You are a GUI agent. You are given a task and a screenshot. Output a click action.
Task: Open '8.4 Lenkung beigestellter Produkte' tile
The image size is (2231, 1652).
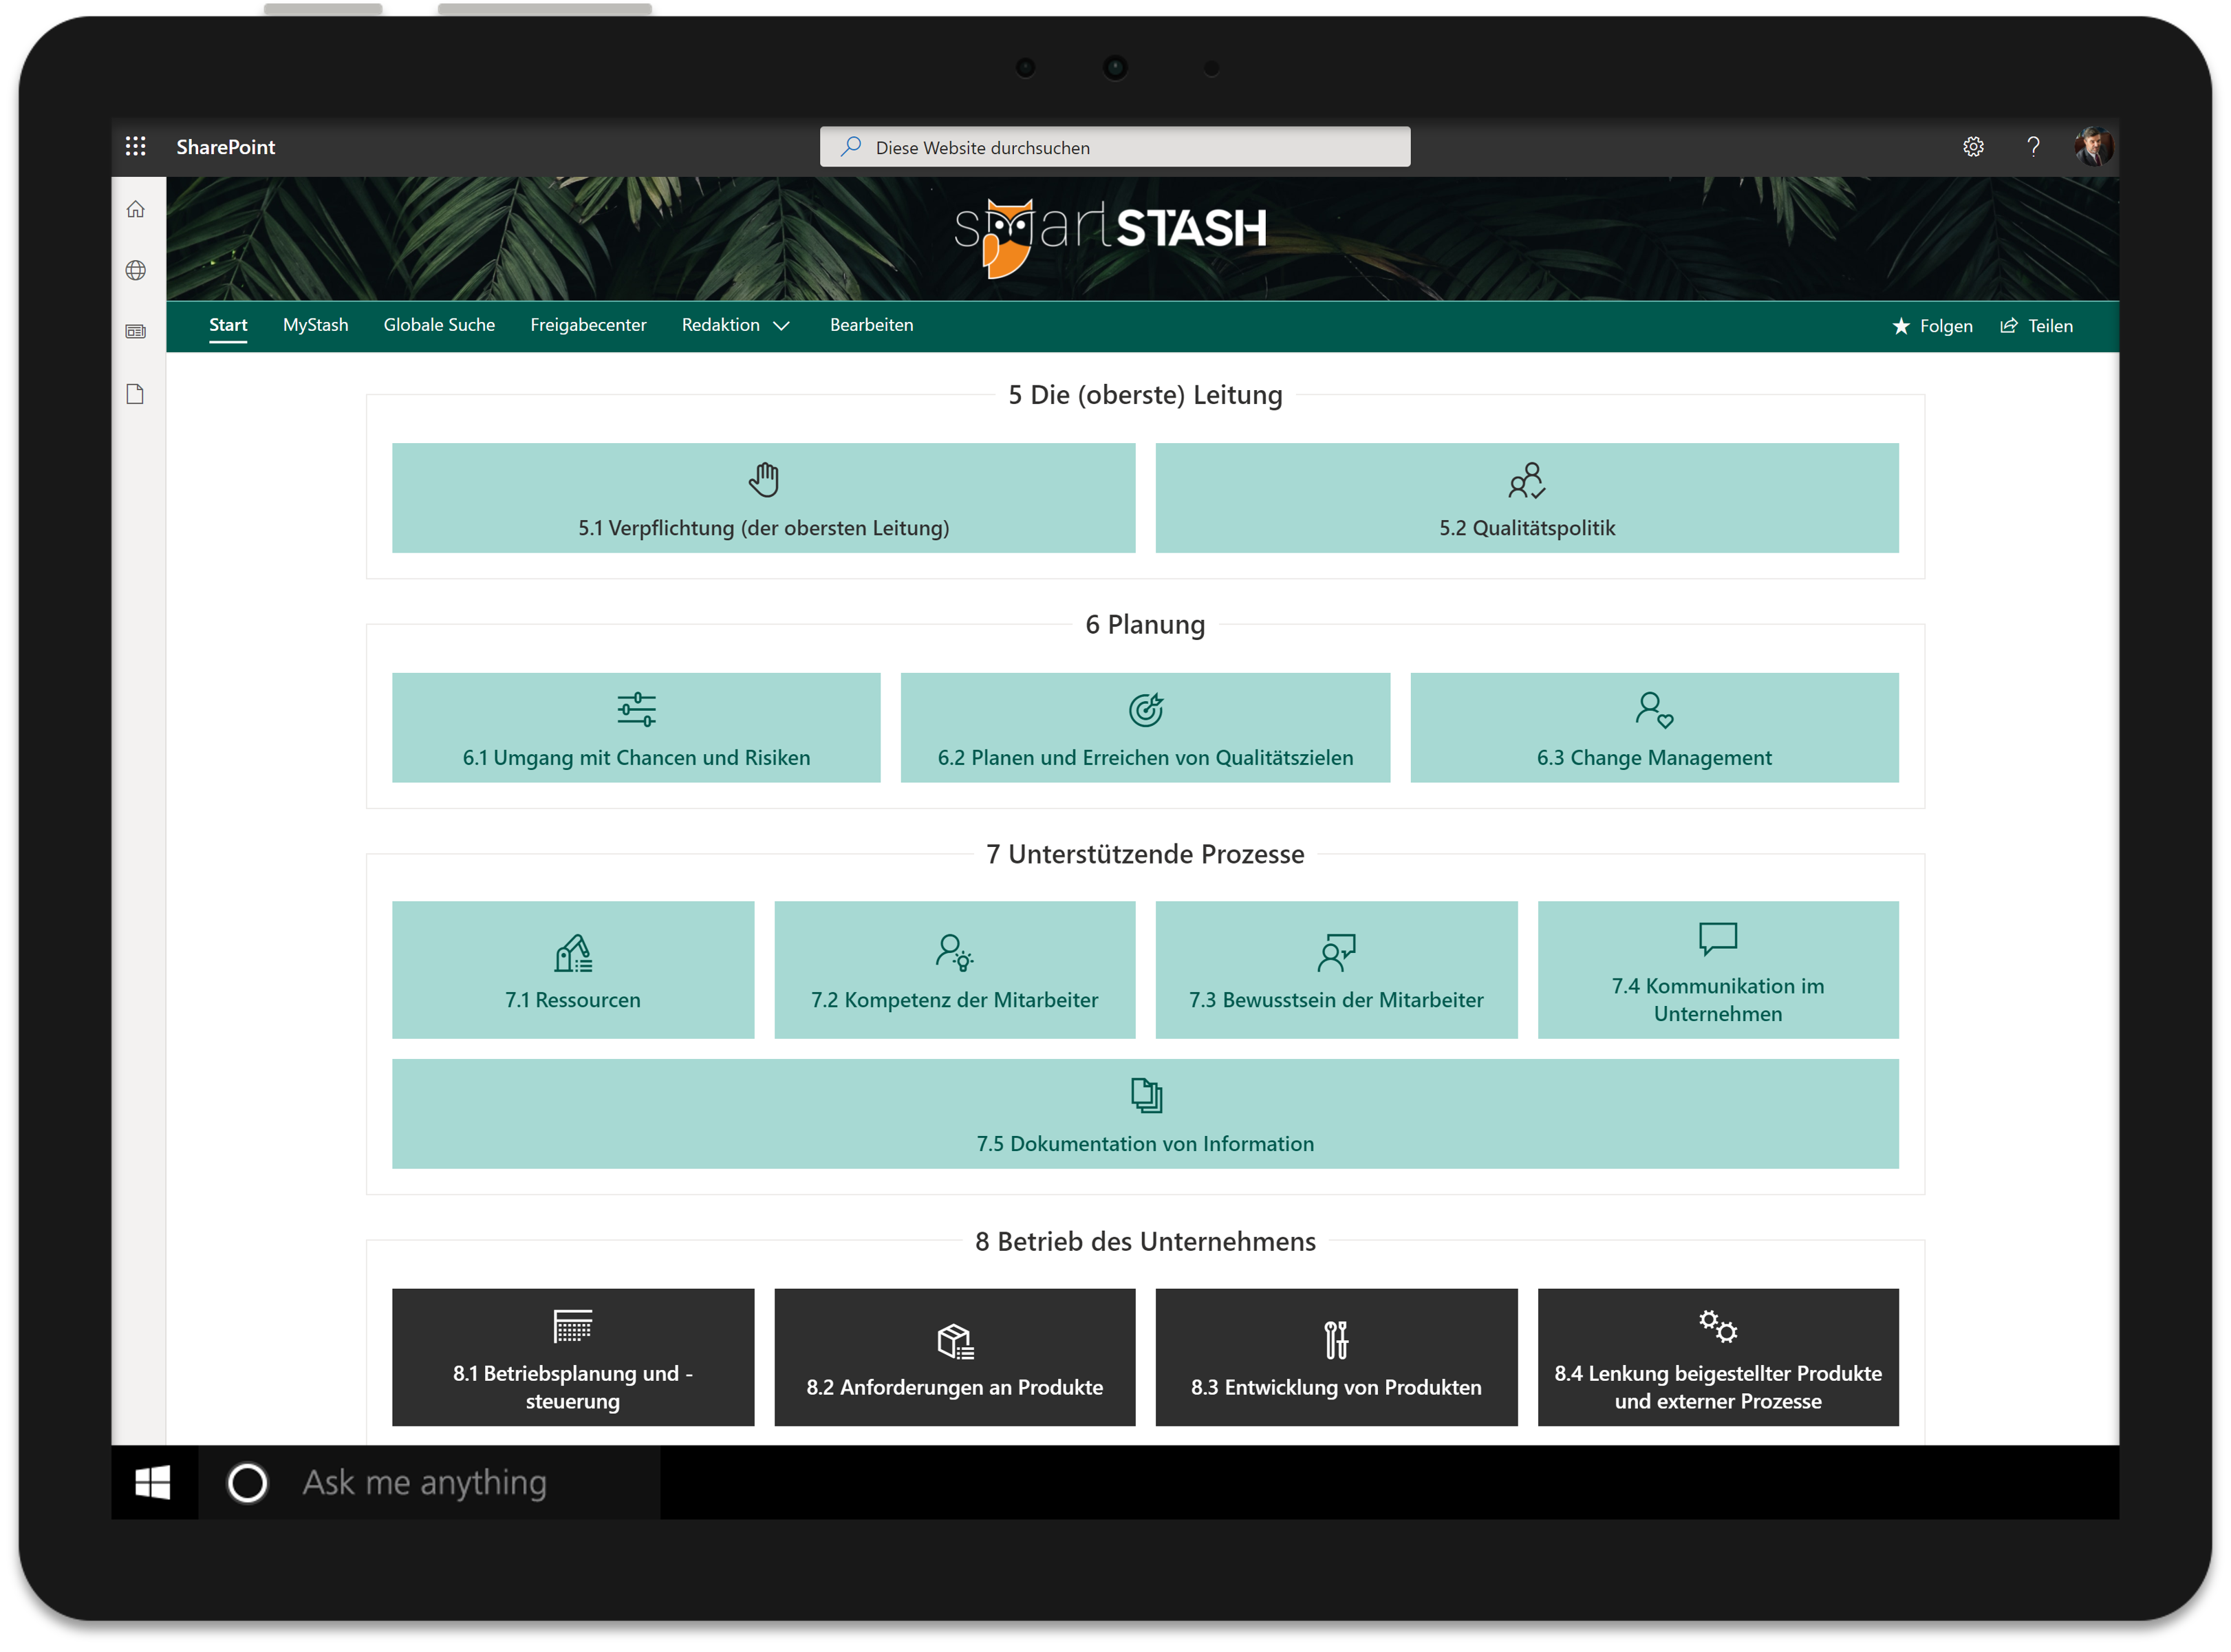click(1718, 1358)
